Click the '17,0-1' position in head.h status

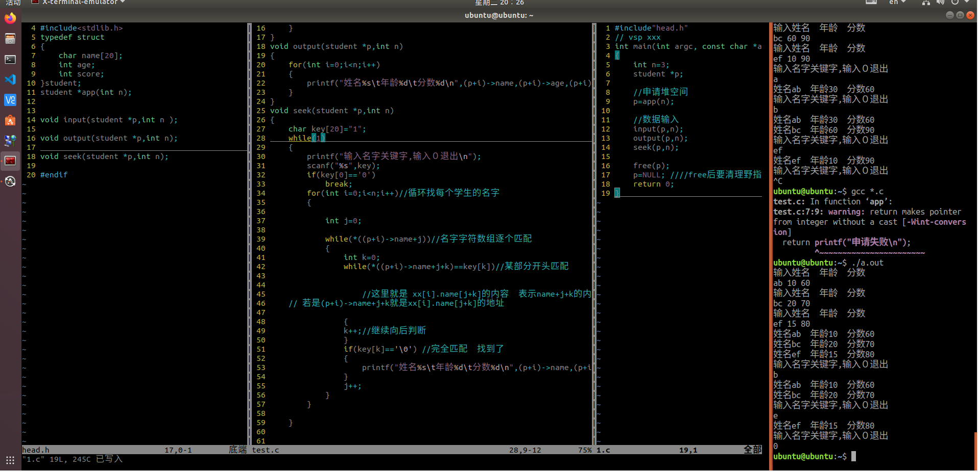point(178,450)
